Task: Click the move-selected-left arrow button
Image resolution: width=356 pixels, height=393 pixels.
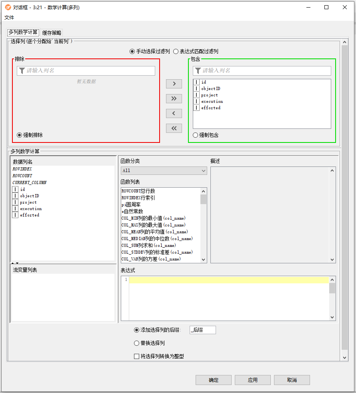Action: pyautogui.click(x=174, y=113)
